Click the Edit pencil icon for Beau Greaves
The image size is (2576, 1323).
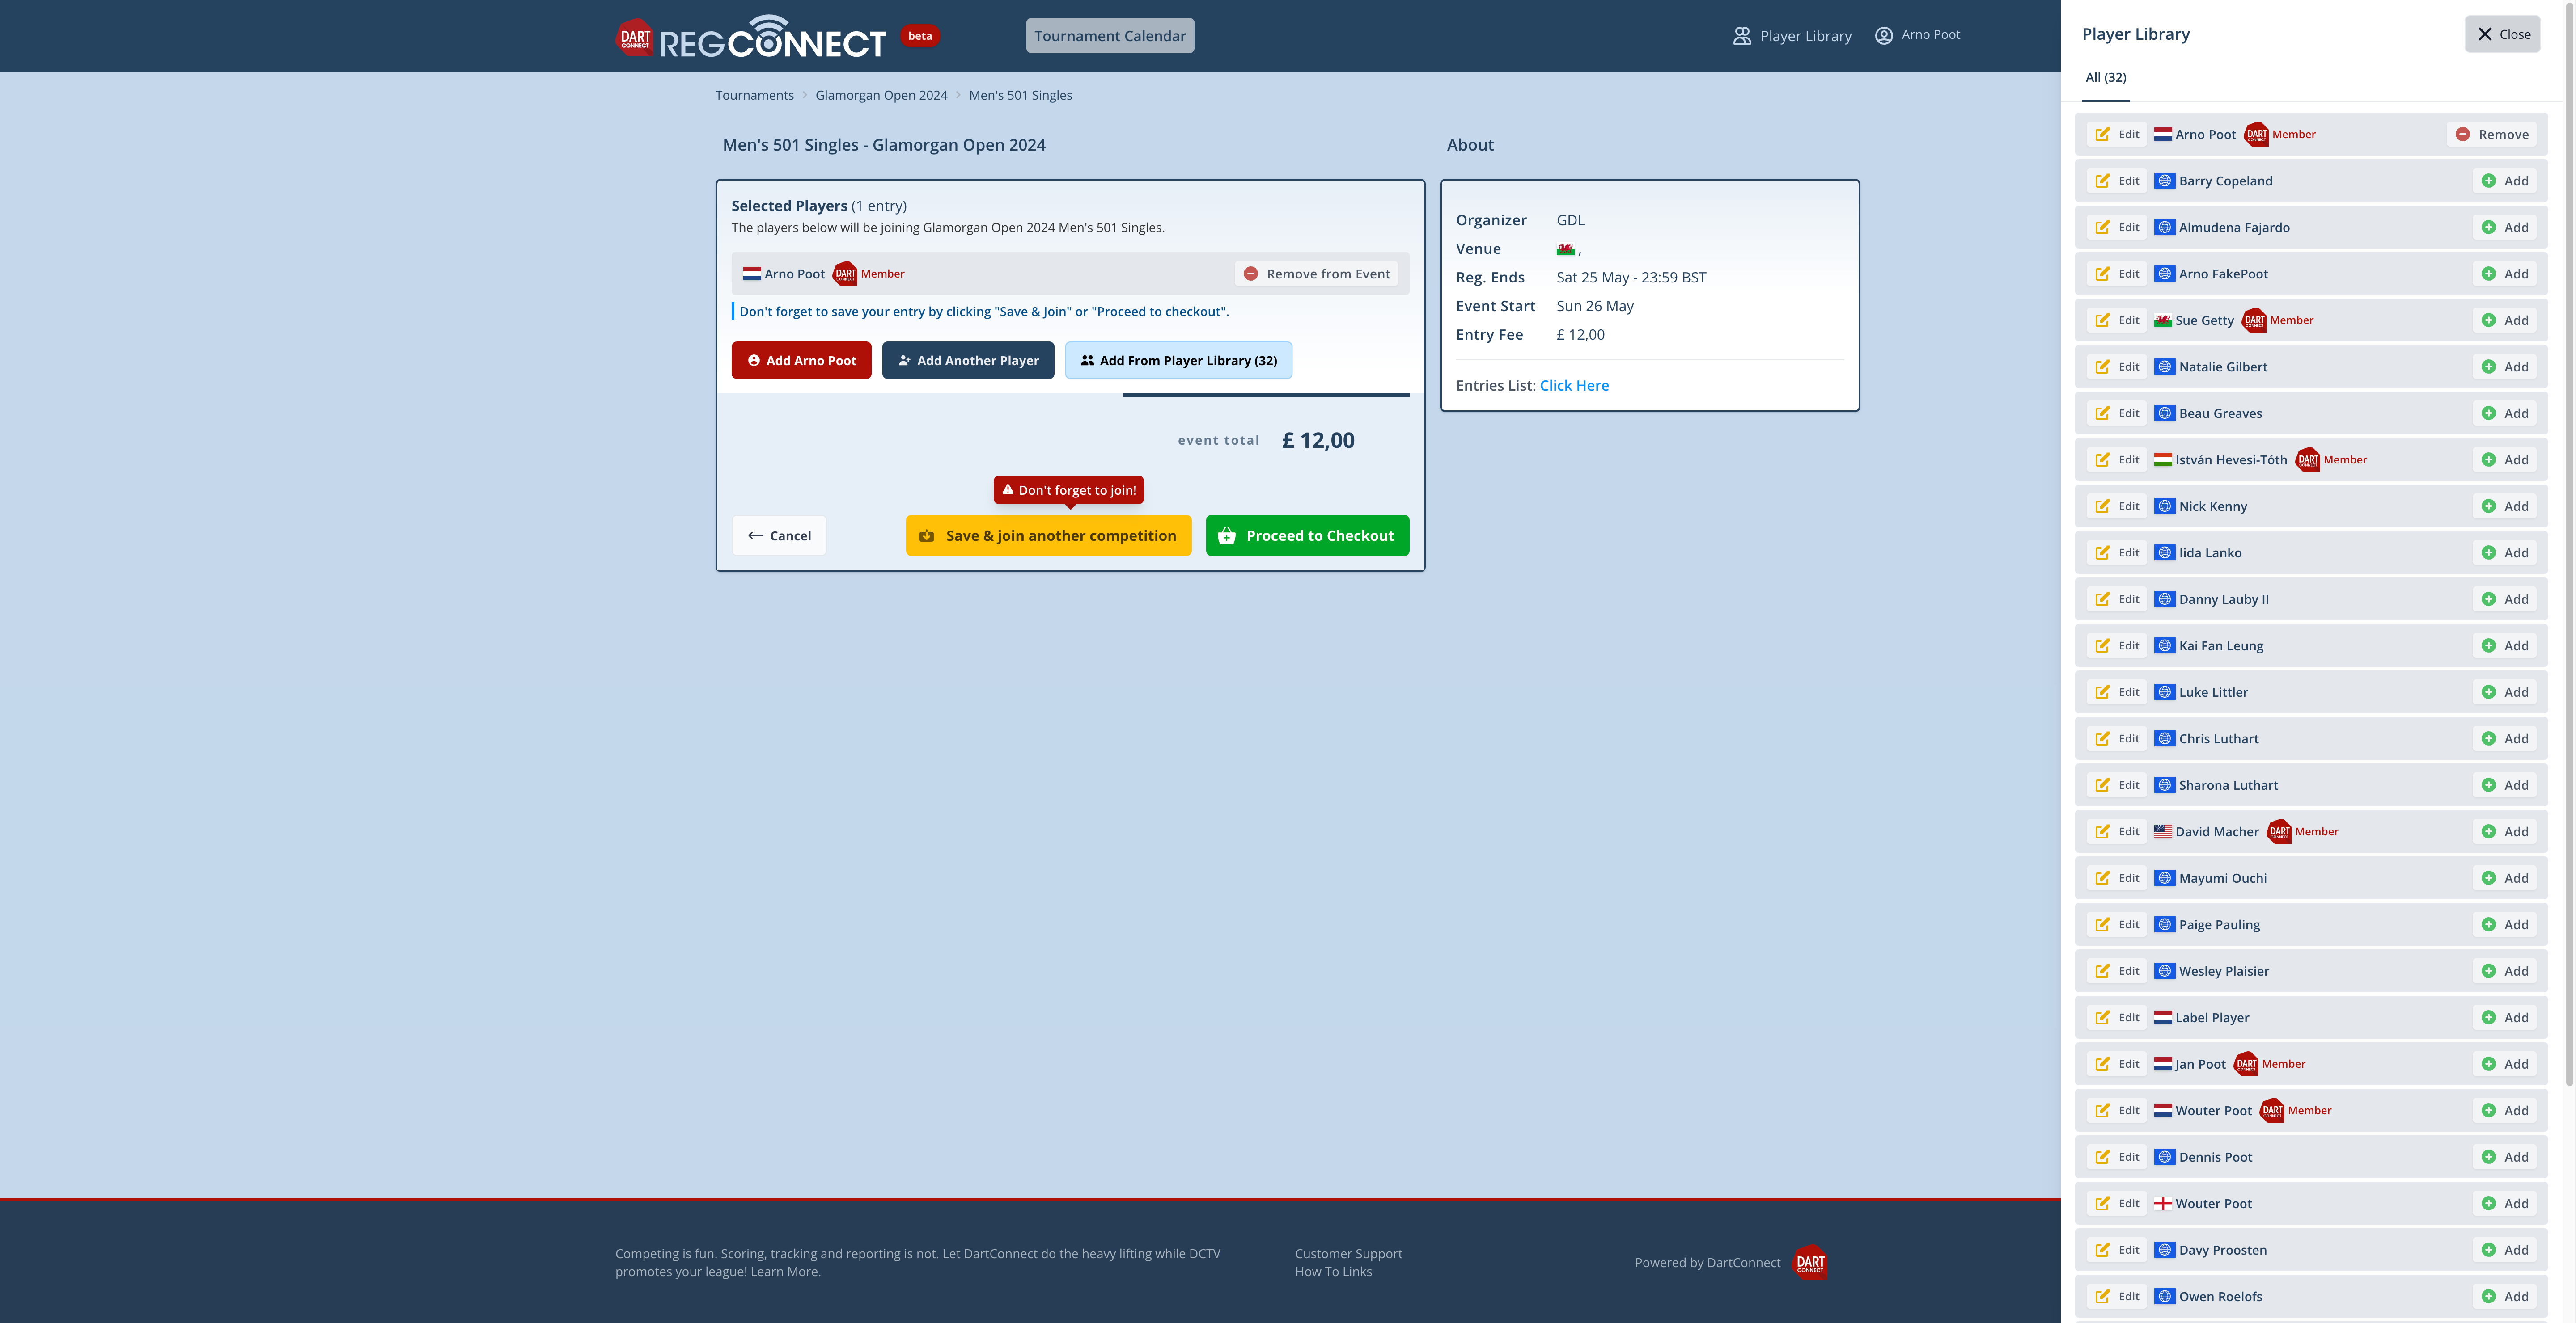(x=2102, y=414)
